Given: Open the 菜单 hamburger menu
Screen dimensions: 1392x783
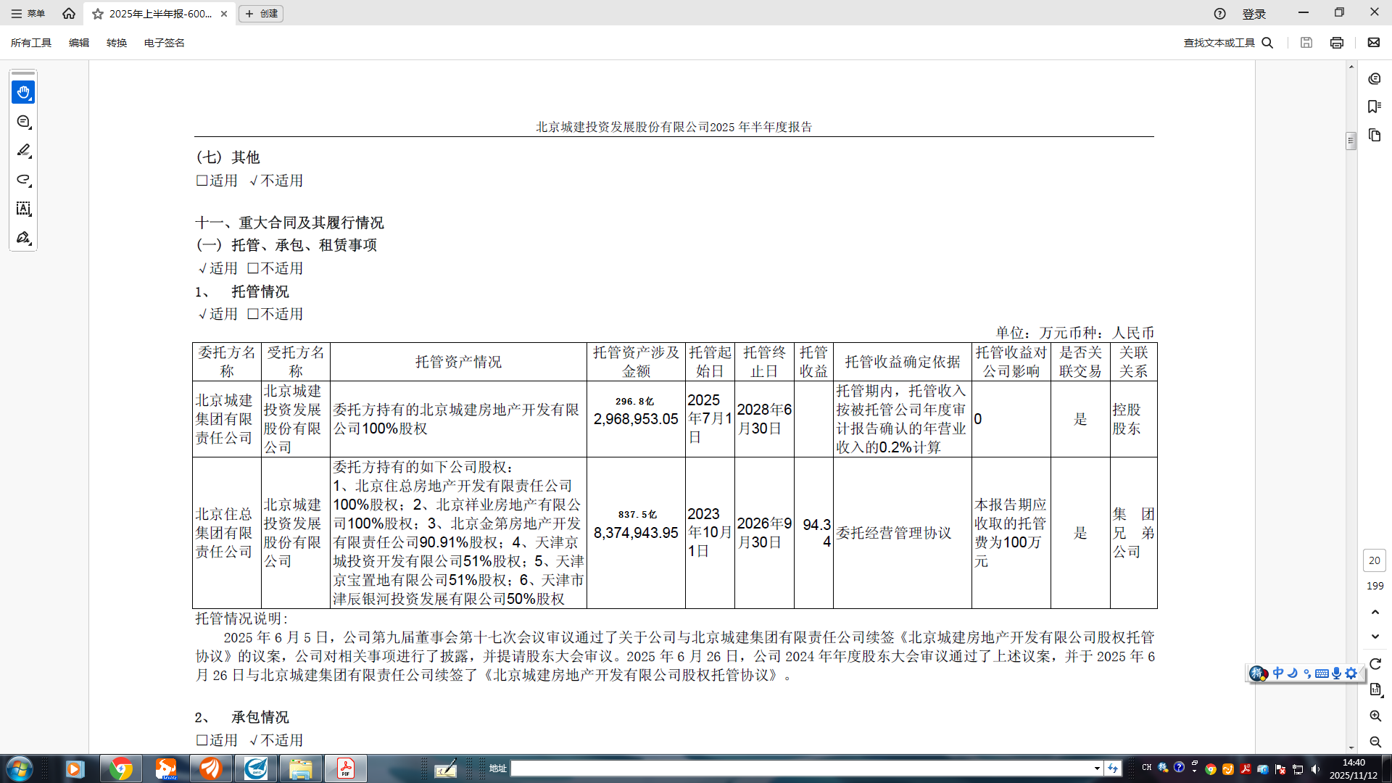Looking at the screenshot, I should pyautogui.click(x=28, y=14).
